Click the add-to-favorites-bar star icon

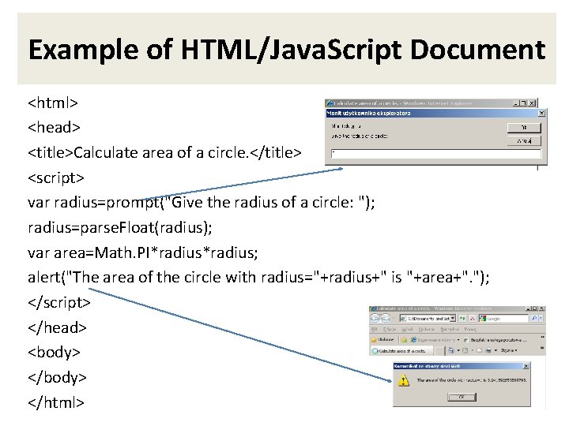405,340
